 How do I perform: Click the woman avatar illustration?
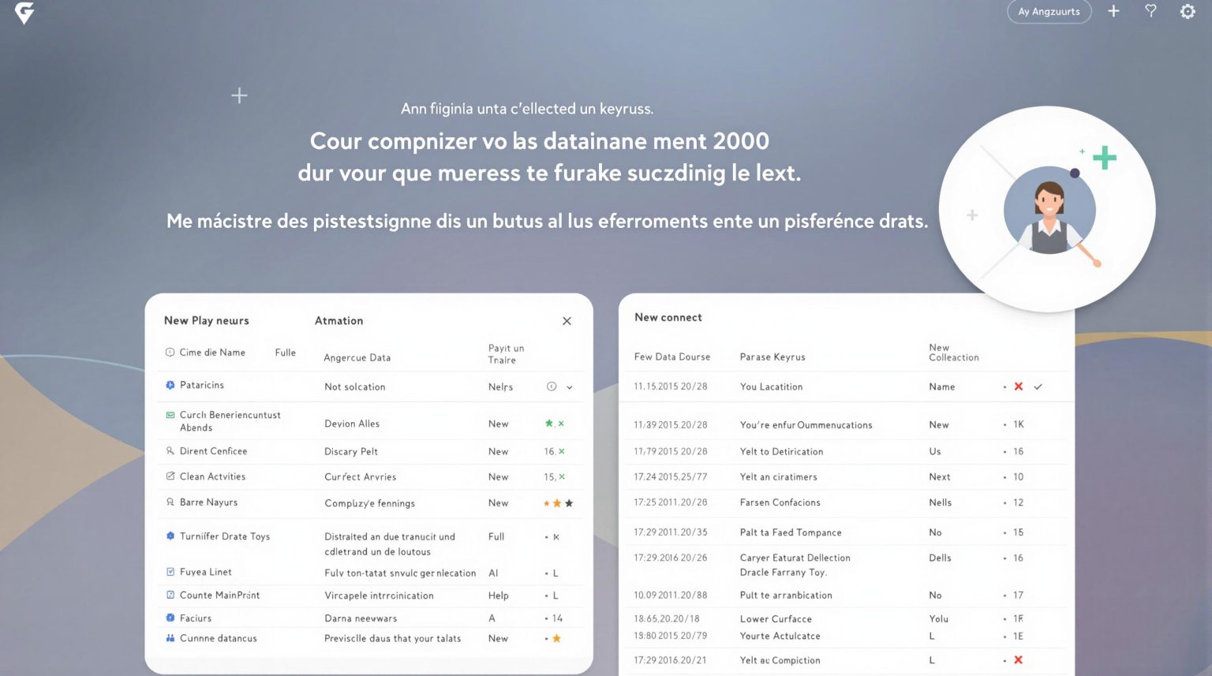click(1049, 211)
